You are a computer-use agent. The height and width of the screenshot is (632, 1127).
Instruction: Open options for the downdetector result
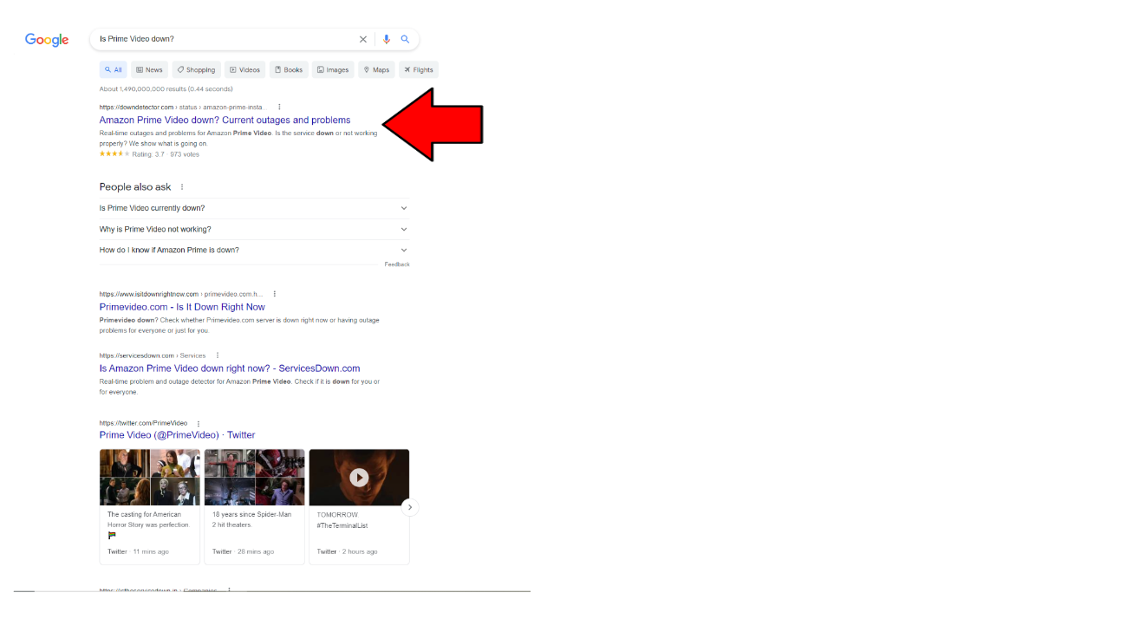(279, 107)
